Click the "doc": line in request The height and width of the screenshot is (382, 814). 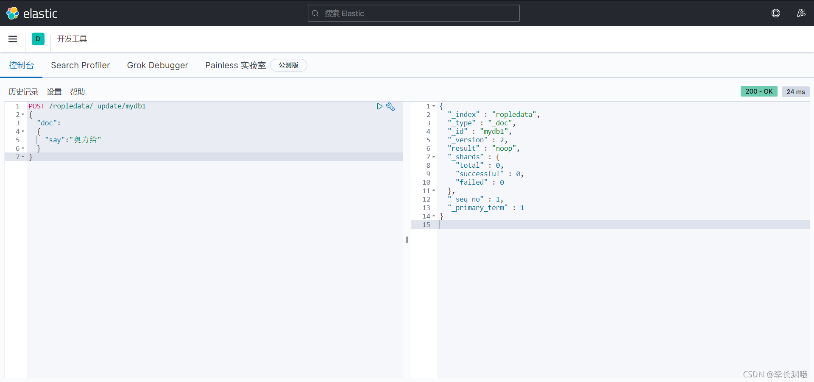49,123
